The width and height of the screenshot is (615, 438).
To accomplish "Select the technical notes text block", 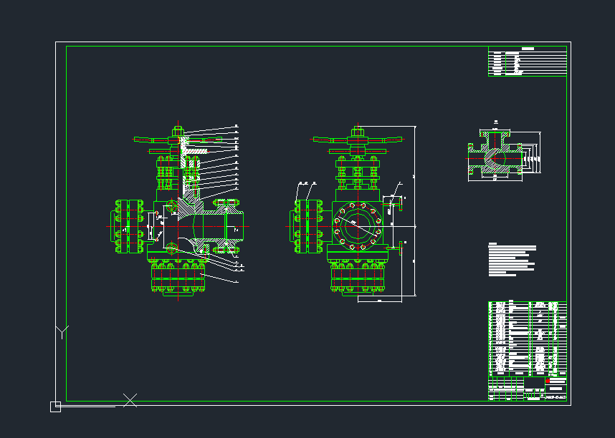I will pyautogui.click(x=512, y=259).
